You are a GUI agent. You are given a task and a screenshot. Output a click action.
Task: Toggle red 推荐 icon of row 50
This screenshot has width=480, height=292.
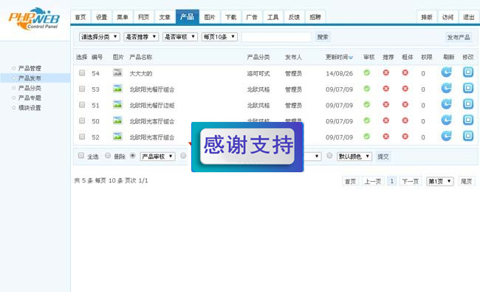tap(386, 120)
